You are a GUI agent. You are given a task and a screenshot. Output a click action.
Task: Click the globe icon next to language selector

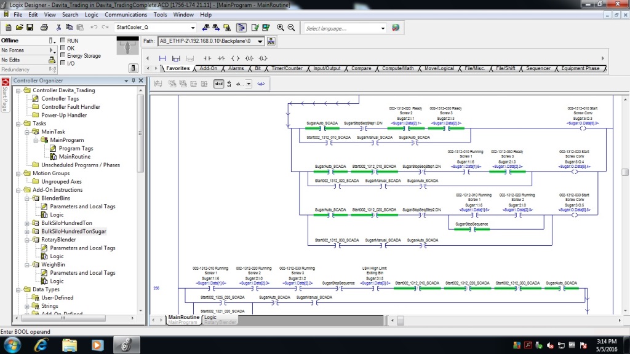(396, 28)
